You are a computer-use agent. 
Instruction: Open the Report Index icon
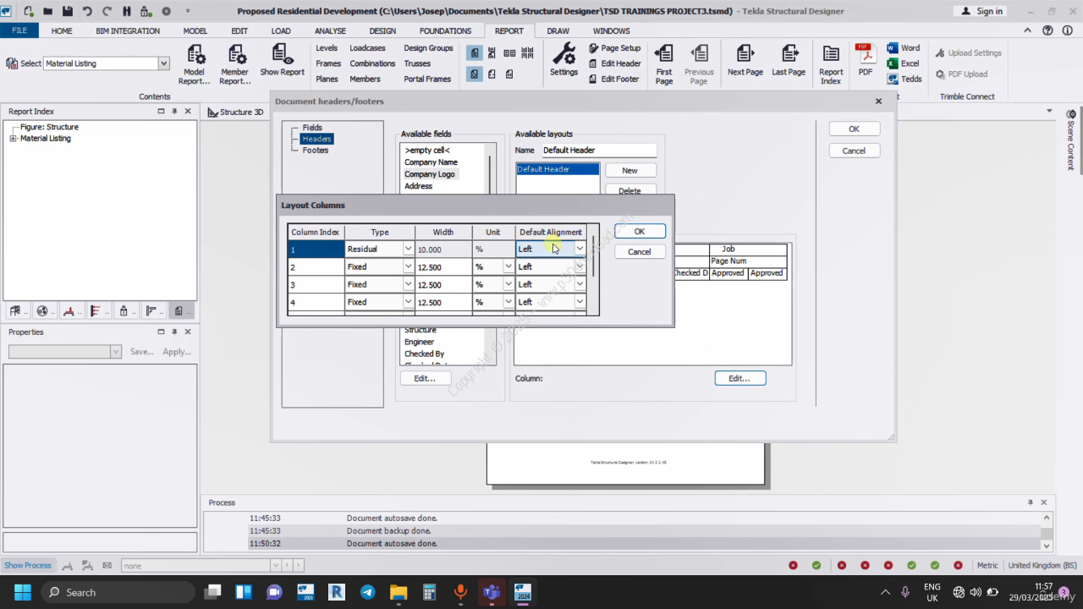coord(831,58)
